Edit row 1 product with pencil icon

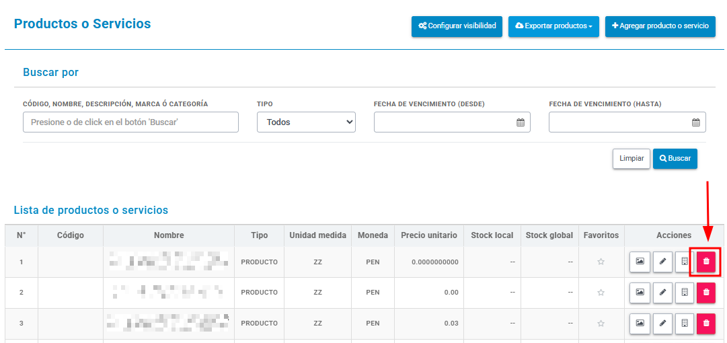pyautogui.click(x=662, y=262)
